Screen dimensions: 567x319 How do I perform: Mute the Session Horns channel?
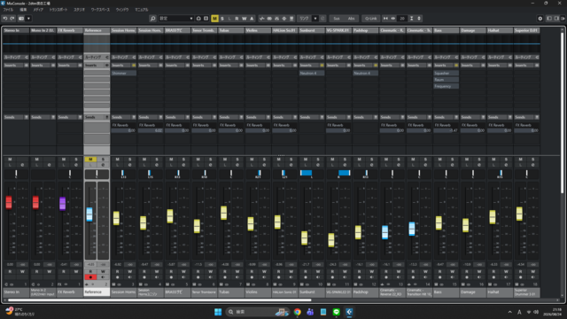click(x=117, y=159)
